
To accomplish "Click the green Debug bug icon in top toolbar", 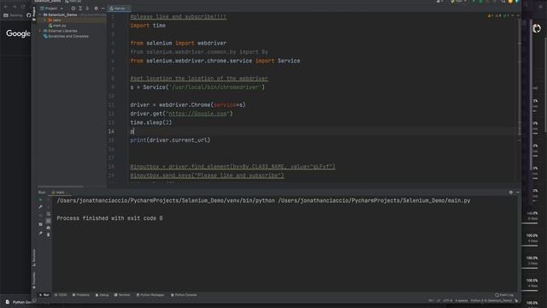I will (x=480, y=2).
